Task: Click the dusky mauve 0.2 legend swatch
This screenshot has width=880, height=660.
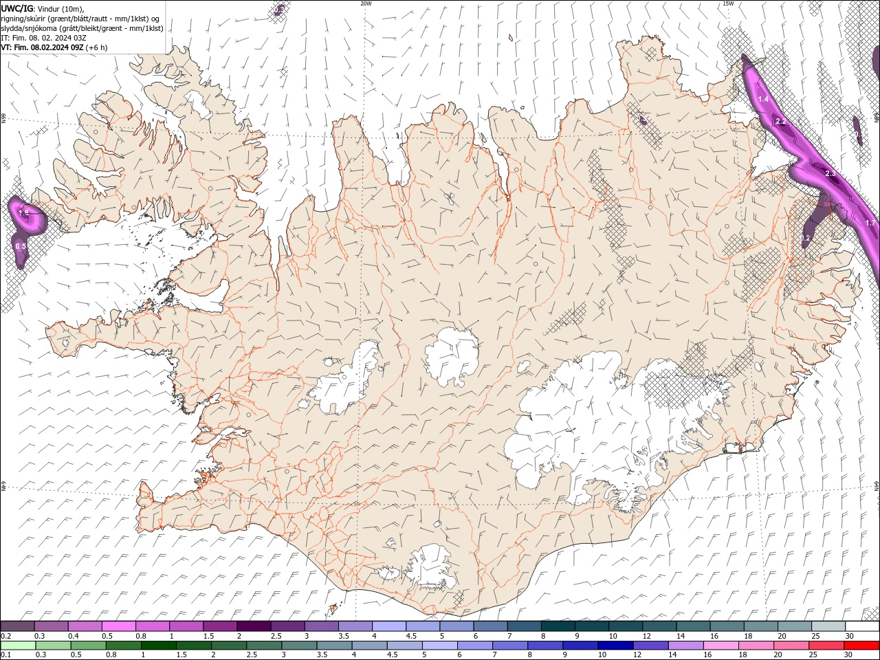Action: pos(17,626)
